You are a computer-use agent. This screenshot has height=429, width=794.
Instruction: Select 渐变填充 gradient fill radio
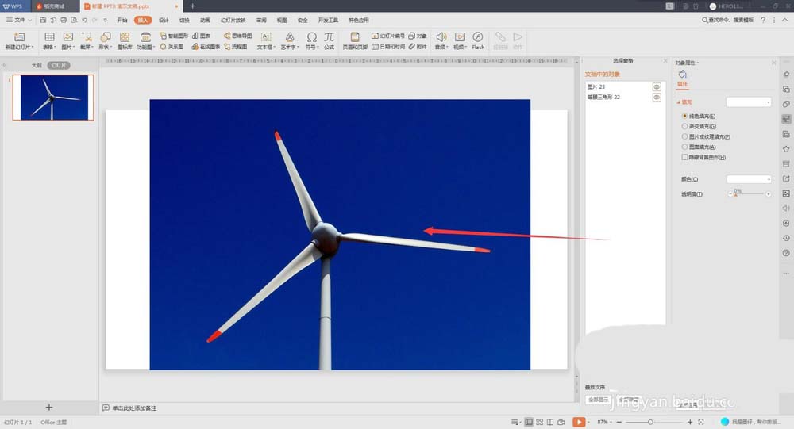[x=684, y=126]
